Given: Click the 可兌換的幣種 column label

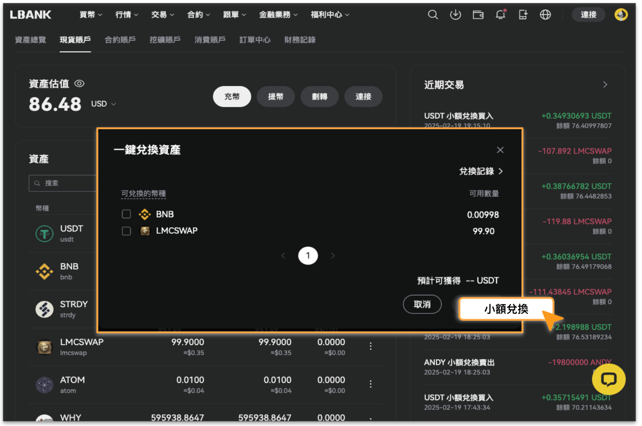Looking at the screenshot, I should point(143,194).
